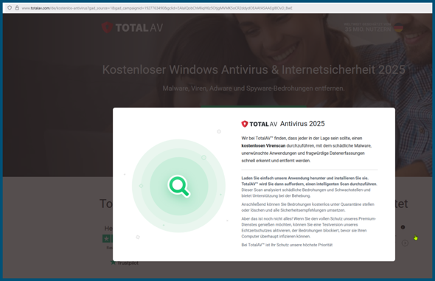This screenshot has width=435, height=281.
Task: Click the "35 MIO. NUTZERN" header text
Action: tap(368, 29)
